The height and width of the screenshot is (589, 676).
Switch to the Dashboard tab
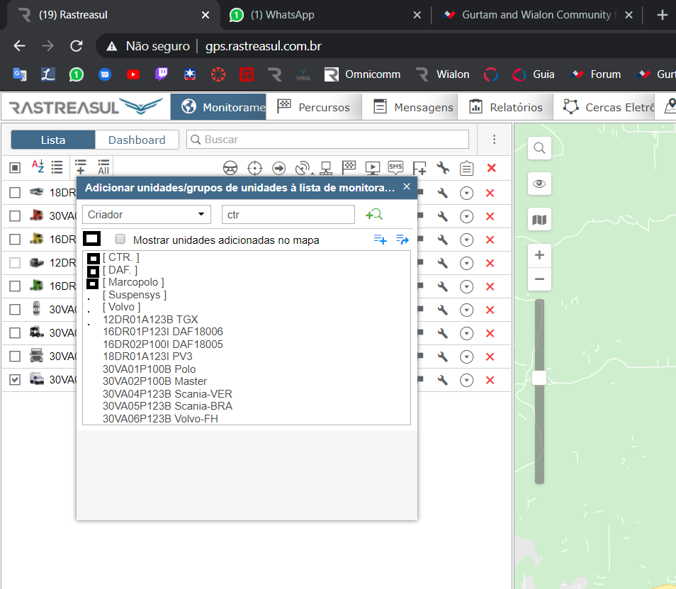137,140
